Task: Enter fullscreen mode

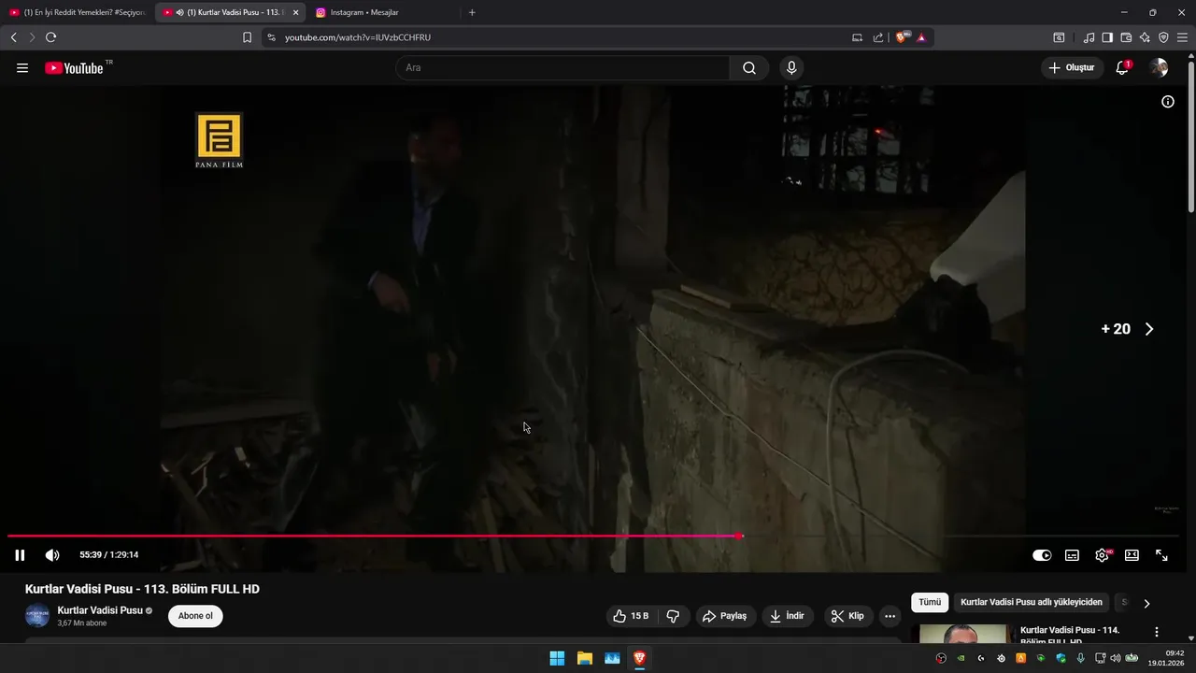Action: coord(1161,555)
